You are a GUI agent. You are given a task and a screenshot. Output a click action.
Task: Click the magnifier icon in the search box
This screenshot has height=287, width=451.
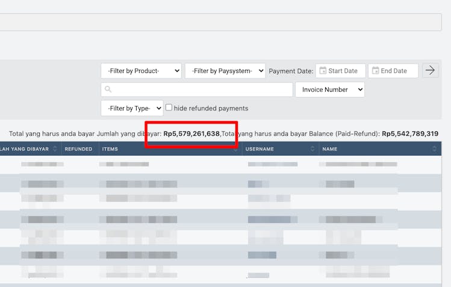(108, 90)
